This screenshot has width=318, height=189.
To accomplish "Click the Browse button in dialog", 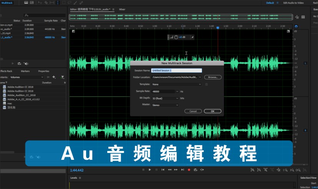I will click(213, 77).
